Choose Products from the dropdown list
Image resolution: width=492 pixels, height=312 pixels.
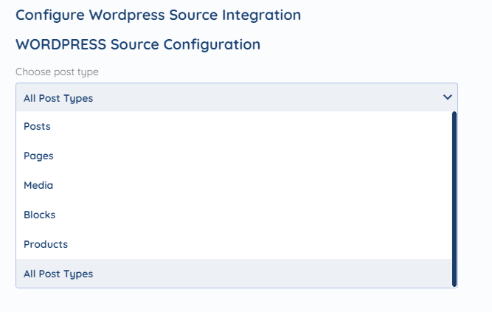coord(234,245)
